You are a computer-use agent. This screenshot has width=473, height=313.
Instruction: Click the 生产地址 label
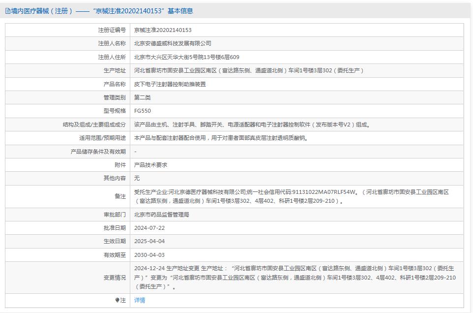[115, 70]
